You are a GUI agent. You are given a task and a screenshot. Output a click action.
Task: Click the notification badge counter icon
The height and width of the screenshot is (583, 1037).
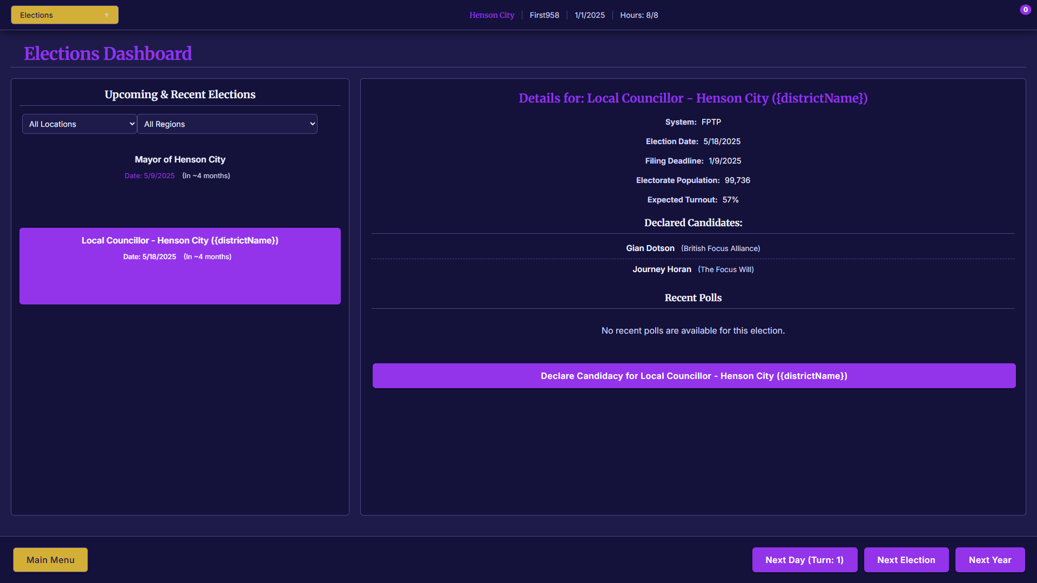point(1025,10)
